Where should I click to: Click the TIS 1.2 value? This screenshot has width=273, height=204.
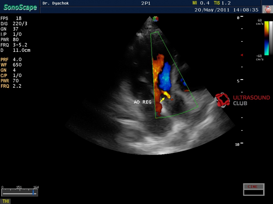222,3
